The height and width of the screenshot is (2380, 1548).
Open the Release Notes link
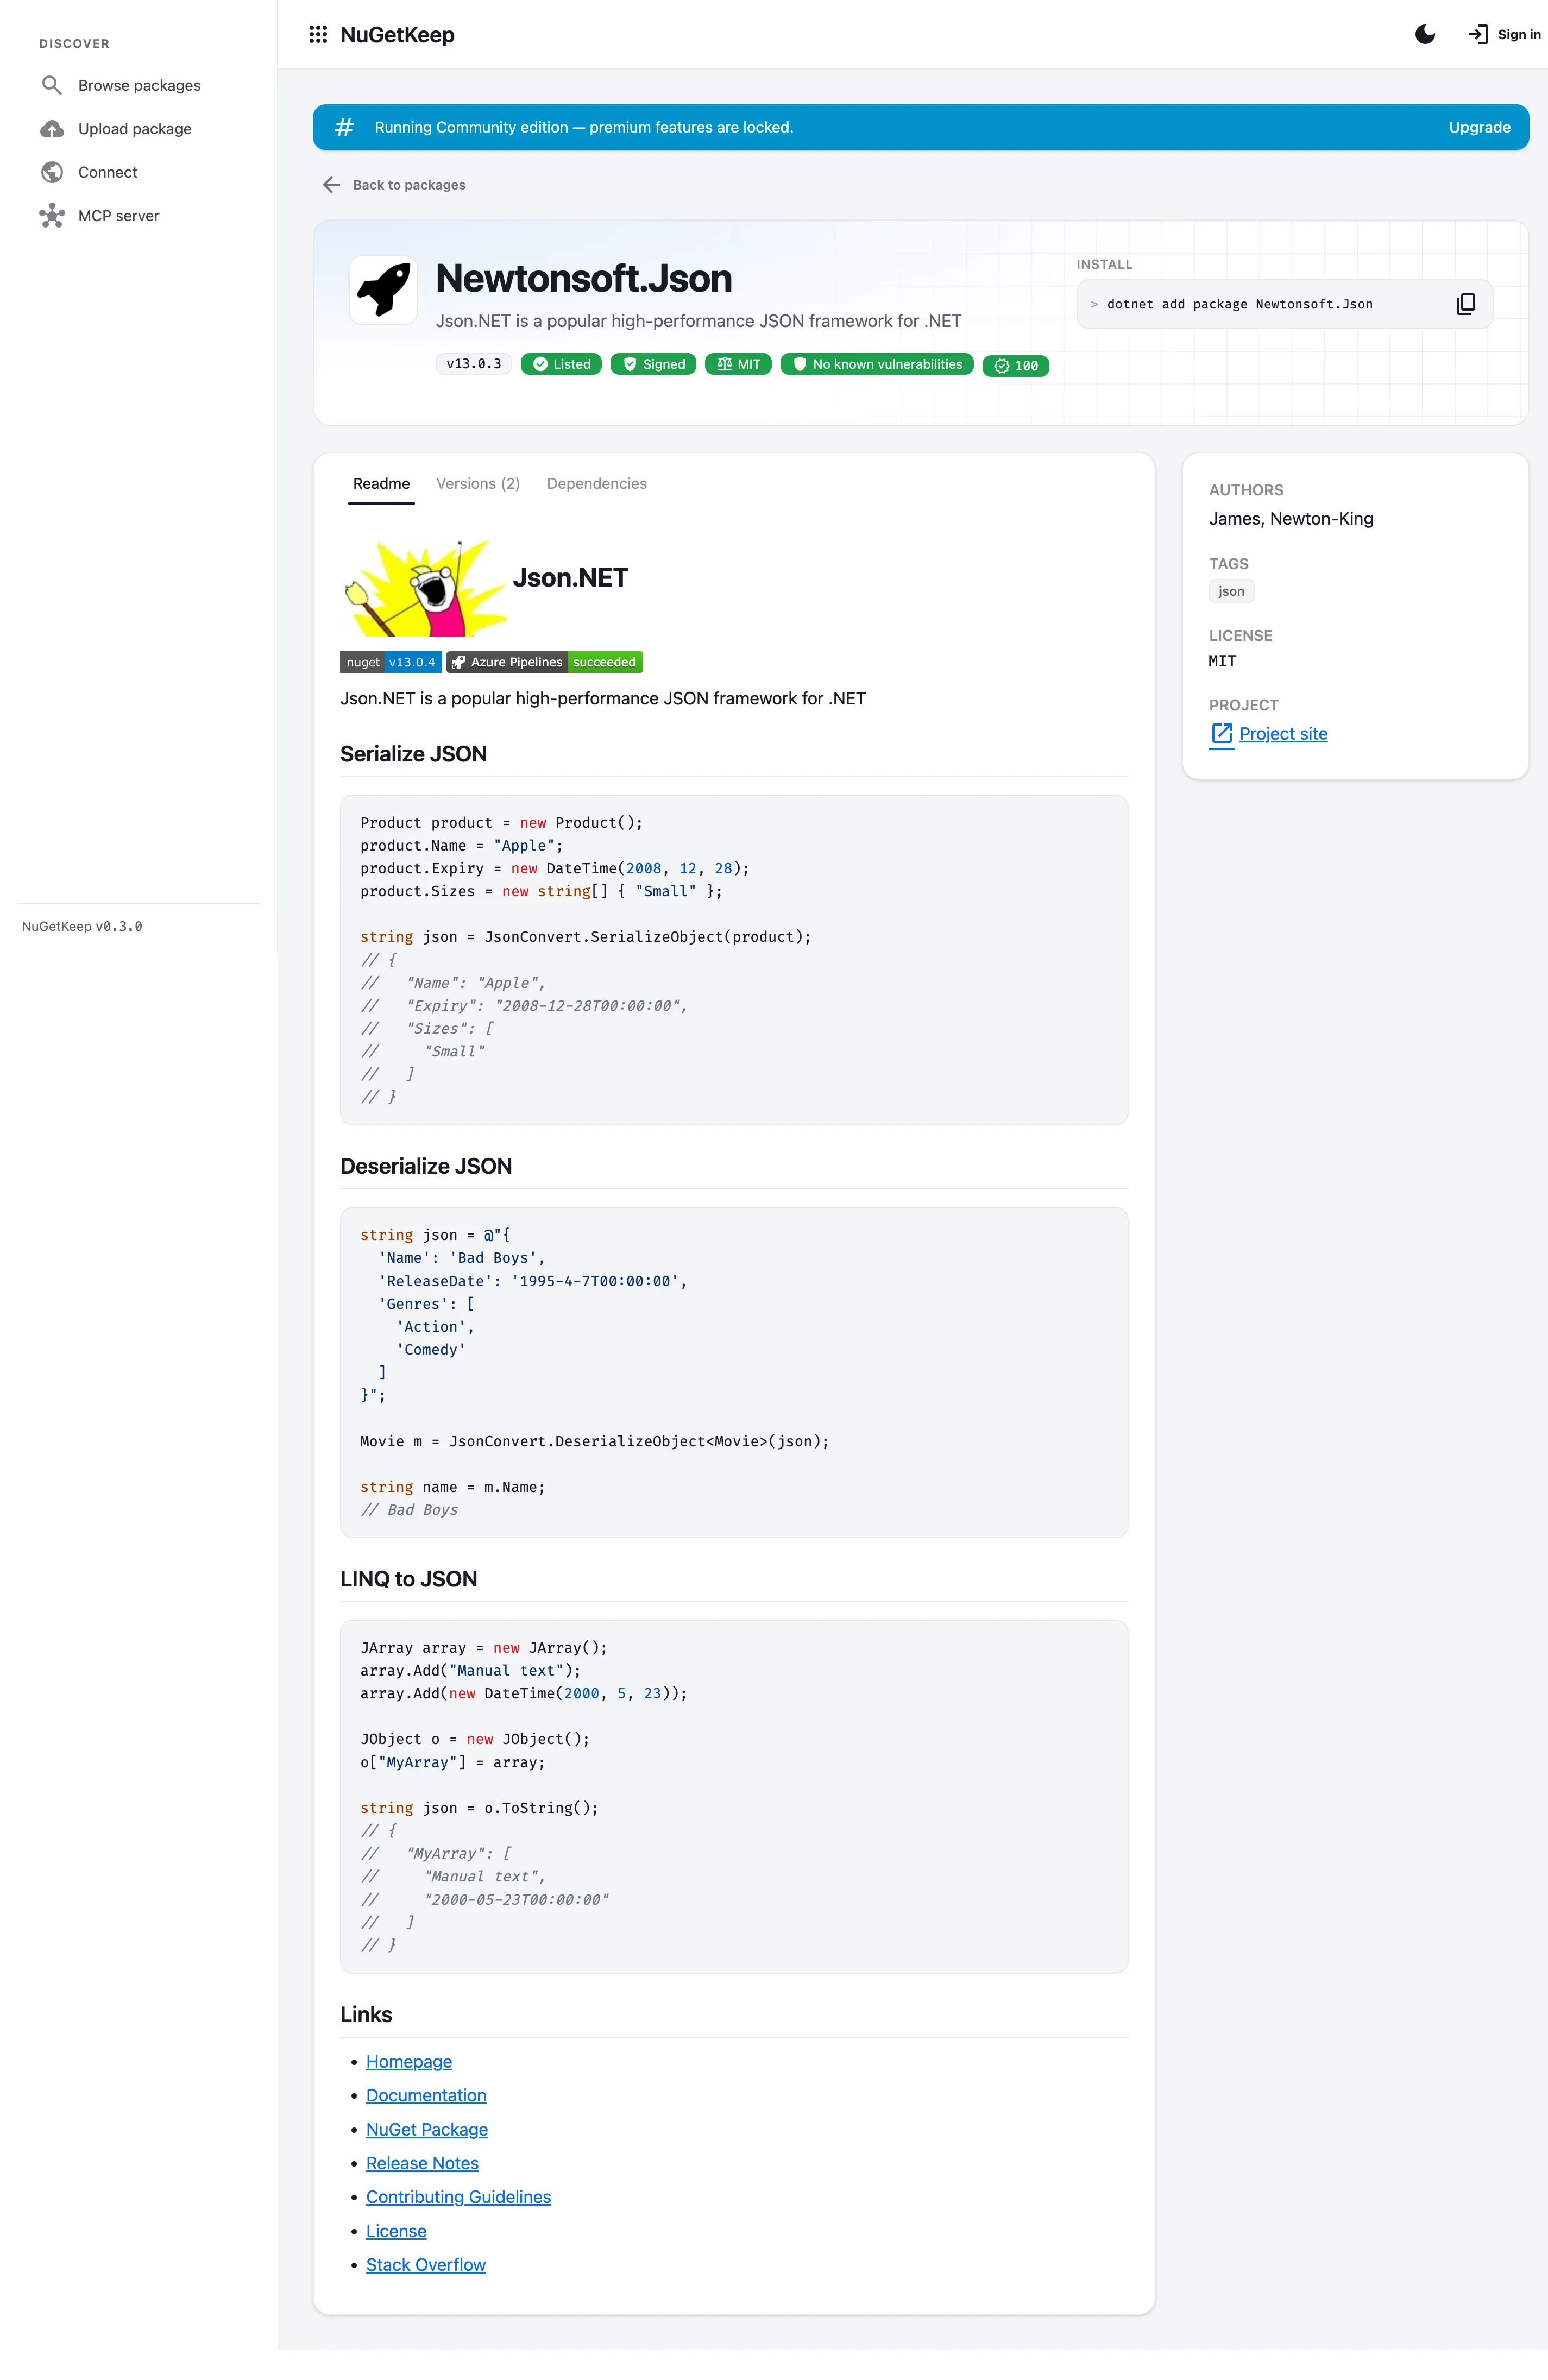point(422,2163)
